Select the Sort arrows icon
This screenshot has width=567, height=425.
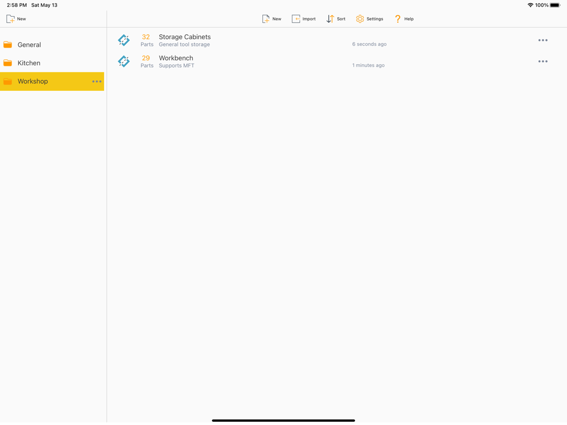click(x=329, y=18)
